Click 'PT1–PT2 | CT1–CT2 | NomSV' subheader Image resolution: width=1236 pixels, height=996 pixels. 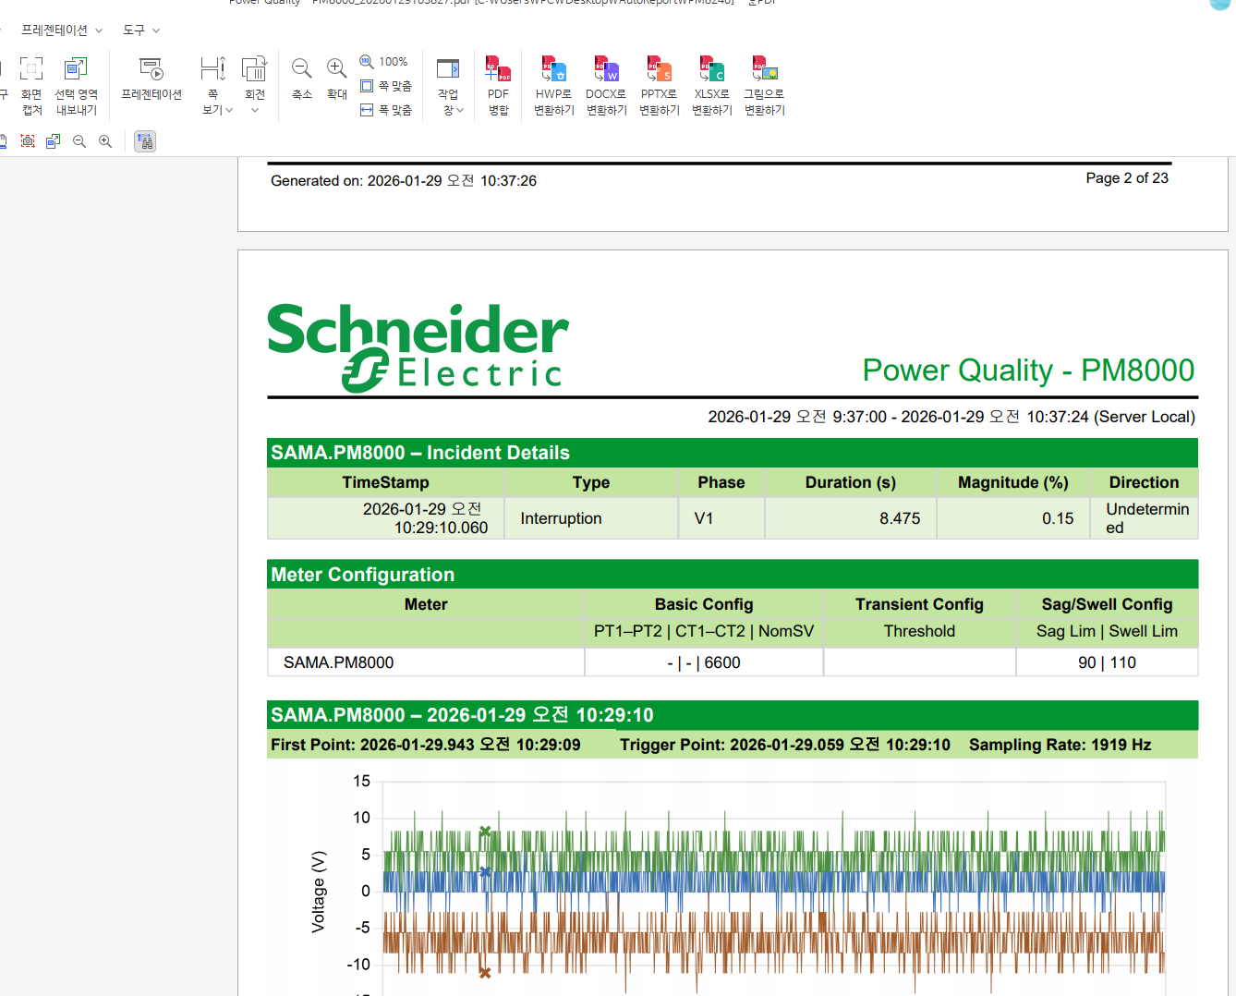tap(704, 631)
